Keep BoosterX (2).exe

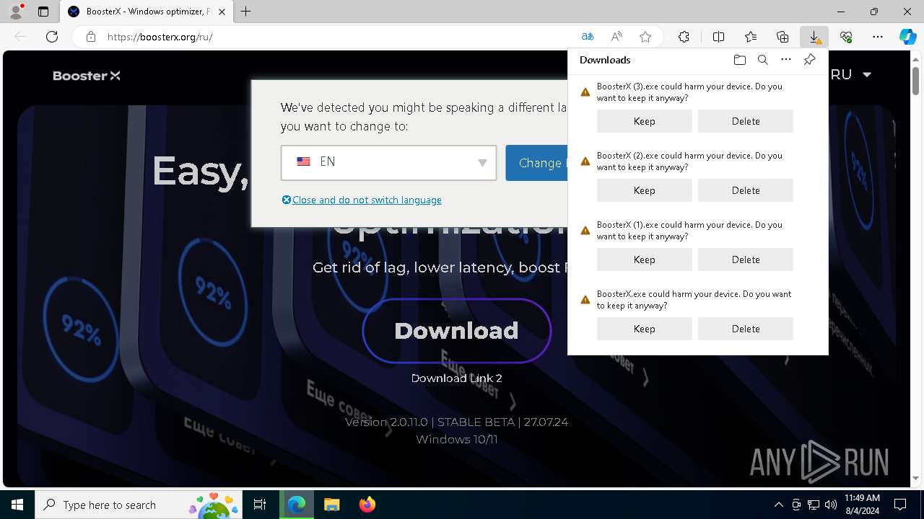tap(644, 190)
